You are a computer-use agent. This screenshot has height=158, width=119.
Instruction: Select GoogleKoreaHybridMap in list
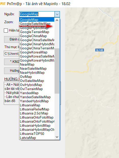click(x=37, y=61)
